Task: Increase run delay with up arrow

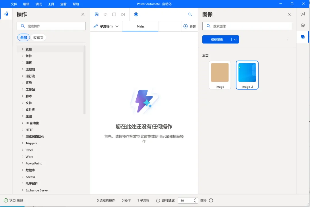Action: (x=195, y=199)
